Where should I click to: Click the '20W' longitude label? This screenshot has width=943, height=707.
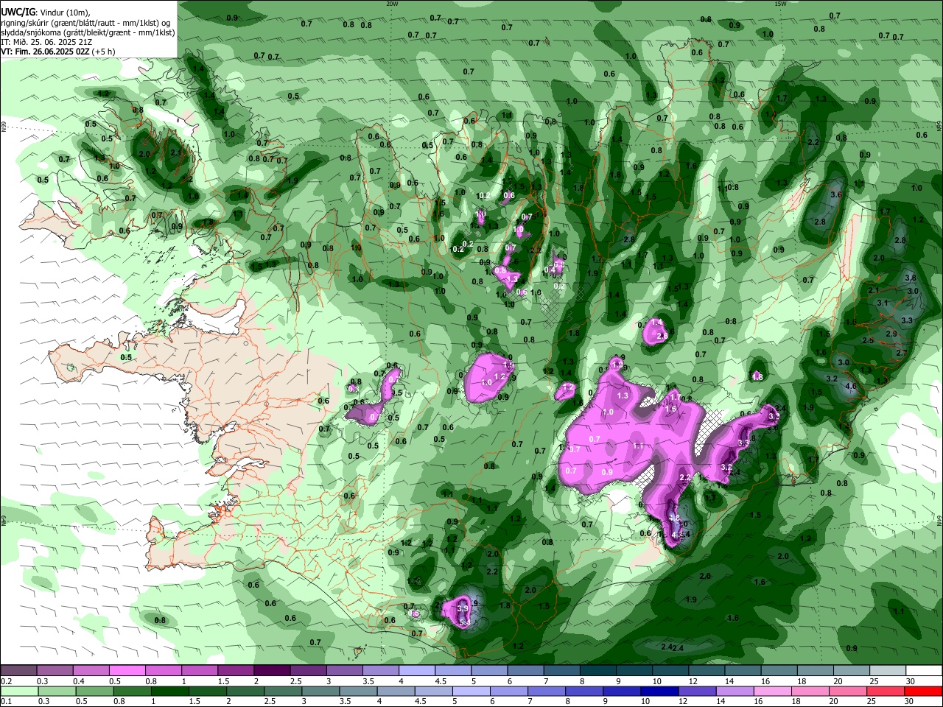pyautogui.click(x=392, y=3)
